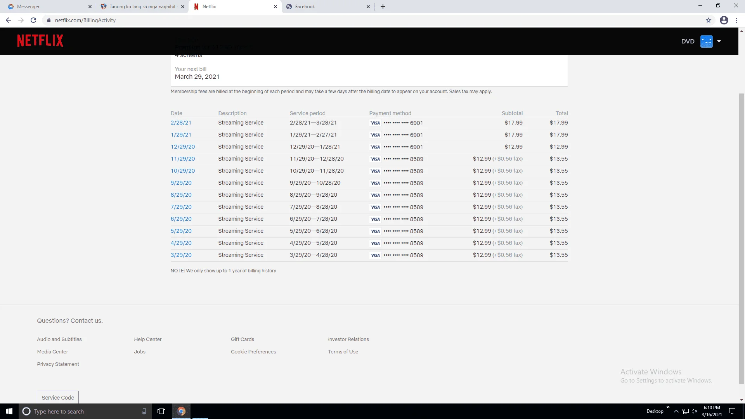
Task: Open the 4/29/20 invoice link
Action: [181, 243]
